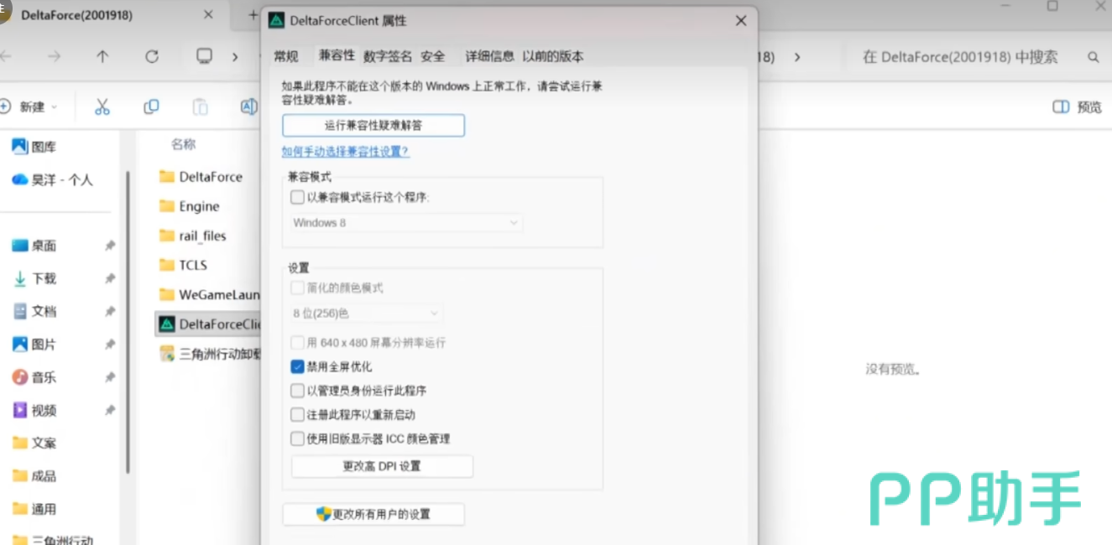Check 以管理员身份运行此程序 checkbox
1112x545 pixels.
[x=298, y=391]
